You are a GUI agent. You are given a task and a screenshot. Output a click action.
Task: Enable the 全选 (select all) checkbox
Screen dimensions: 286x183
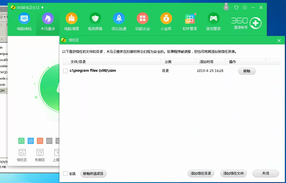(x=65, y=173)
